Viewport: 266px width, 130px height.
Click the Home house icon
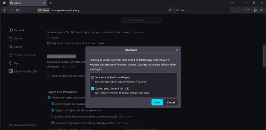[10, 38]
